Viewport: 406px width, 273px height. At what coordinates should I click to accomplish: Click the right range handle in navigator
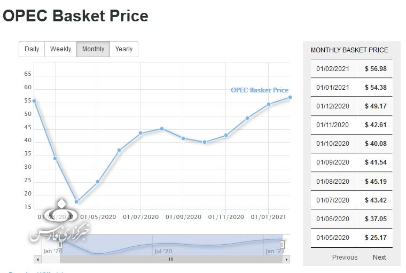point(283,244)
